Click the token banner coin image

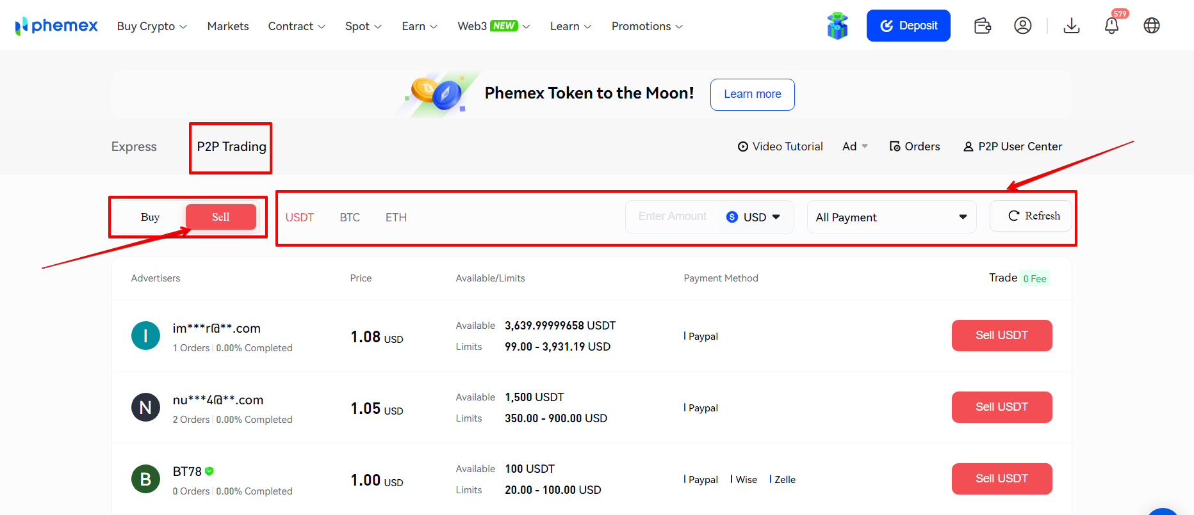pos(438,94)
